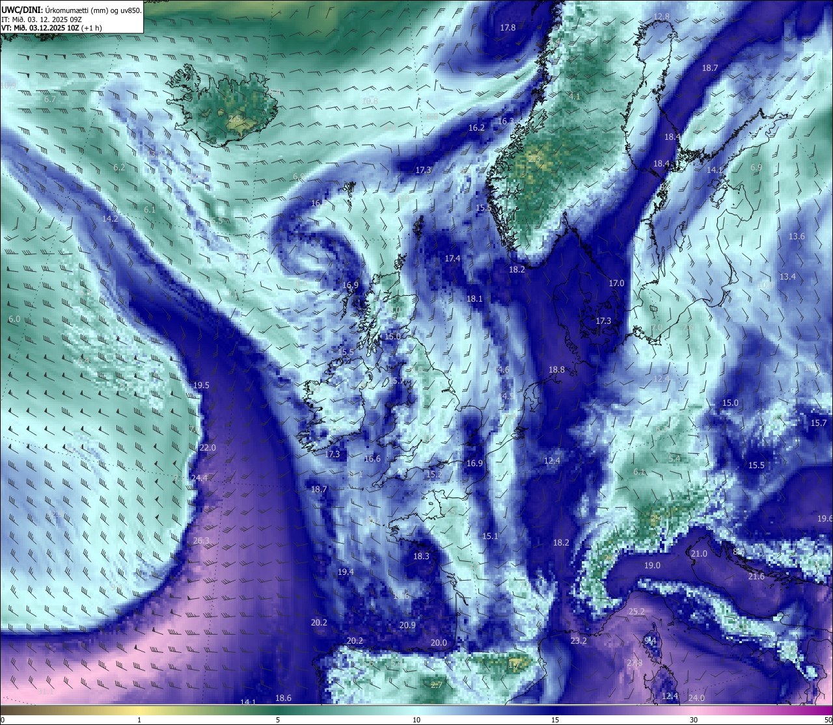Screen dimensions: 833x725
Task: Click the 14.2 value on the map
Action: pyautogui.click(x=110, y=219)
